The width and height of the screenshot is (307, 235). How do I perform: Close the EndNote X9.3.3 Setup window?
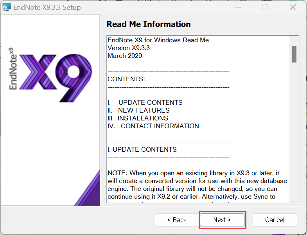point(293,7)
